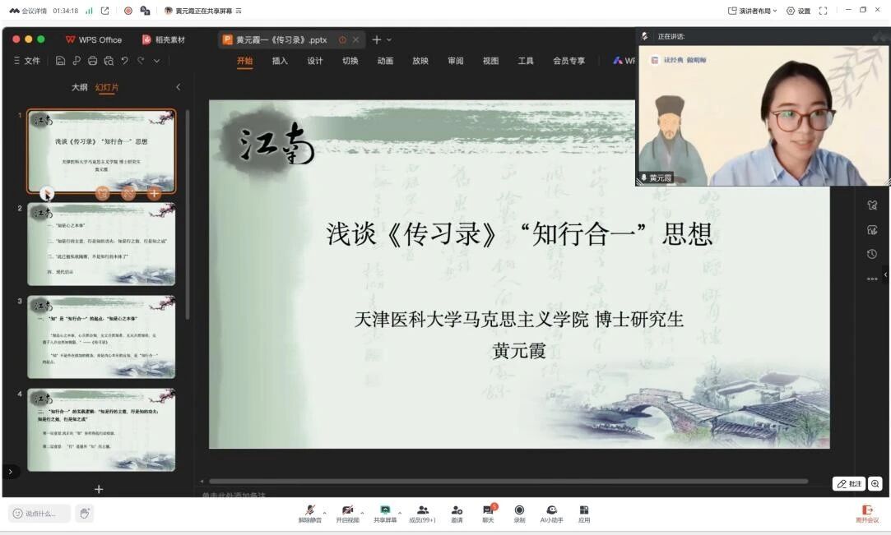The image size is (891, 535).
Task: Switch to the 大纲 outline tab
Action: click(x=79, y=87)
